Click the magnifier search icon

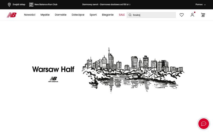(x=130, y=15)
